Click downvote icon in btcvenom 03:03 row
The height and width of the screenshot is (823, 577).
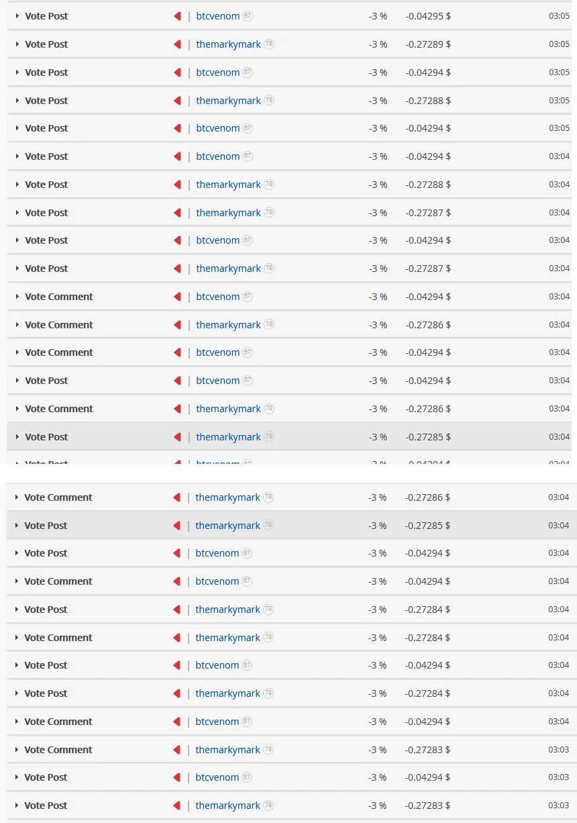tap(176, 777)
